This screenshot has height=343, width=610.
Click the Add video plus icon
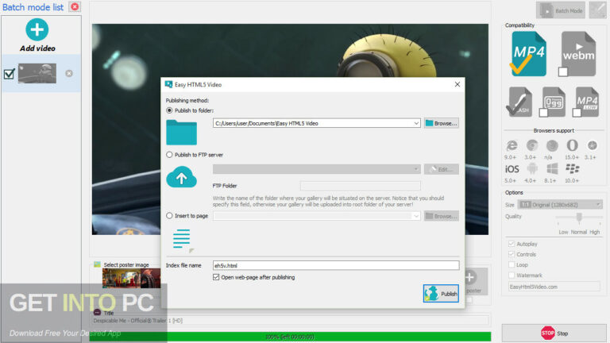(x=37, y=29)
